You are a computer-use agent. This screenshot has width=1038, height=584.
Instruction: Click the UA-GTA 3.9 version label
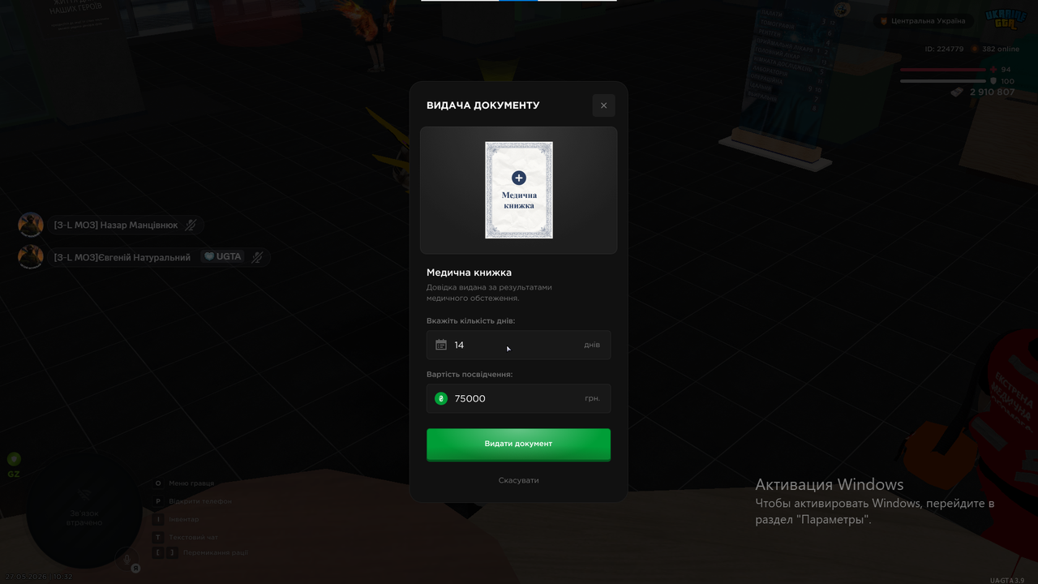(1007, 580)
